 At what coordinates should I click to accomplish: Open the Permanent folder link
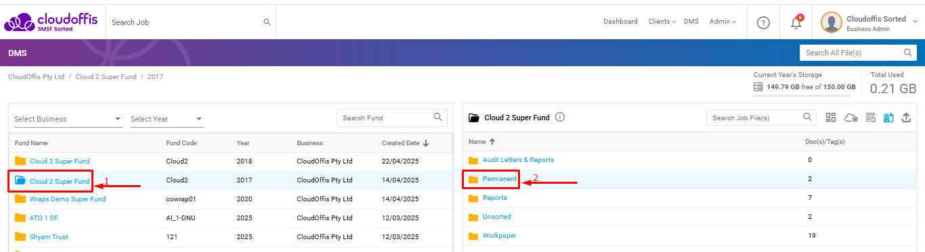click(x=500, y=179)
